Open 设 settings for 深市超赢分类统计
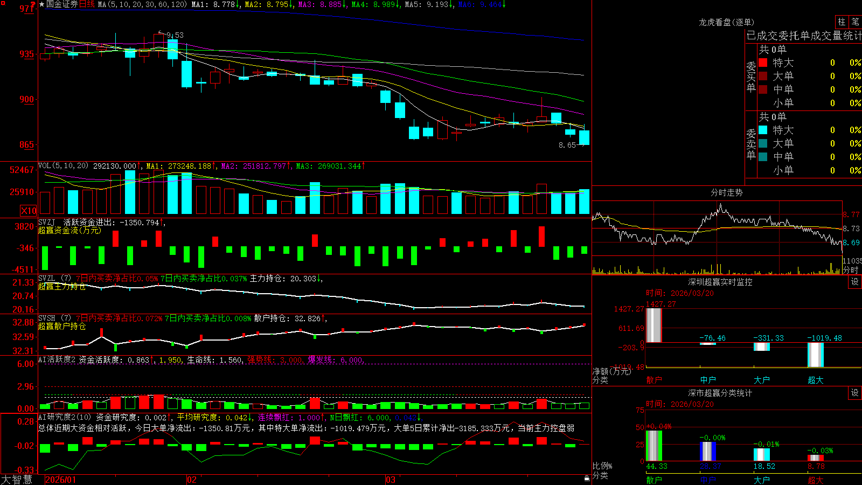Viewport: 862px width, 485px height. click(x=855, y=393)
